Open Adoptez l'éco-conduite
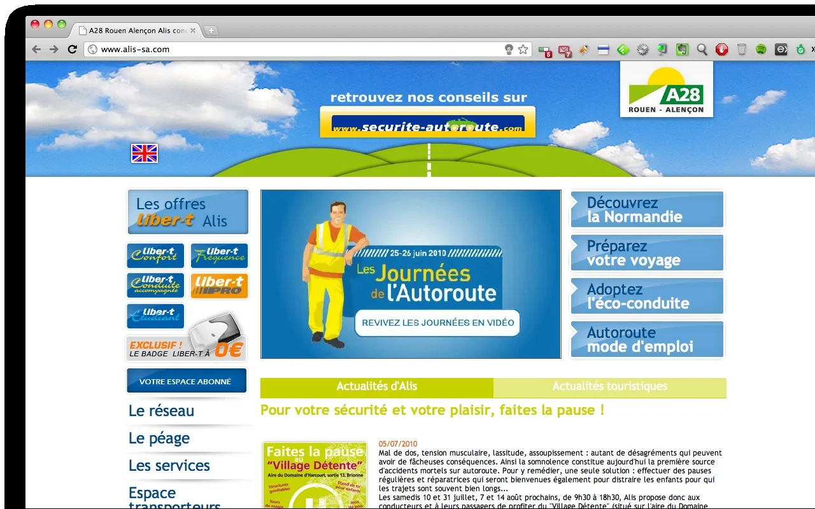 pyautogui.click(x=647, y=296)
